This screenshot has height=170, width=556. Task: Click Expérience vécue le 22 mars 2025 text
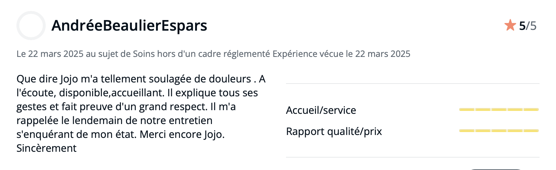[x=342, y=54]
